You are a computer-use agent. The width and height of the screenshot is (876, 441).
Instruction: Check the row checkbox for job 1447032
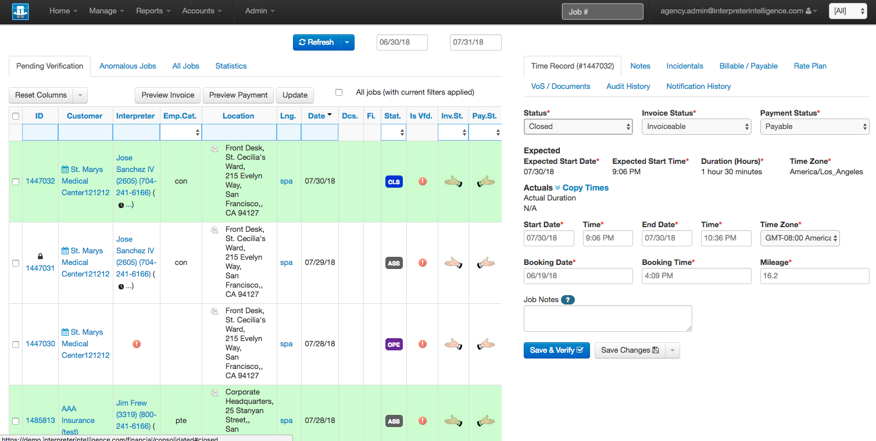tap(16, 182)
